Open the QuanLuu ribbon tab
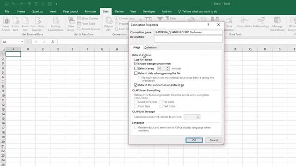Viewport: 296px width, 166px height. coord(37,12)
